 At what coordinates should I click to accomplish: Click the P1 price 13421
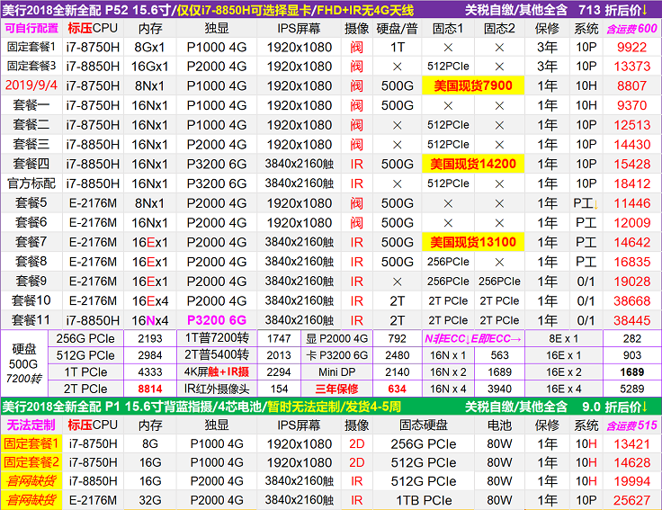631,444
